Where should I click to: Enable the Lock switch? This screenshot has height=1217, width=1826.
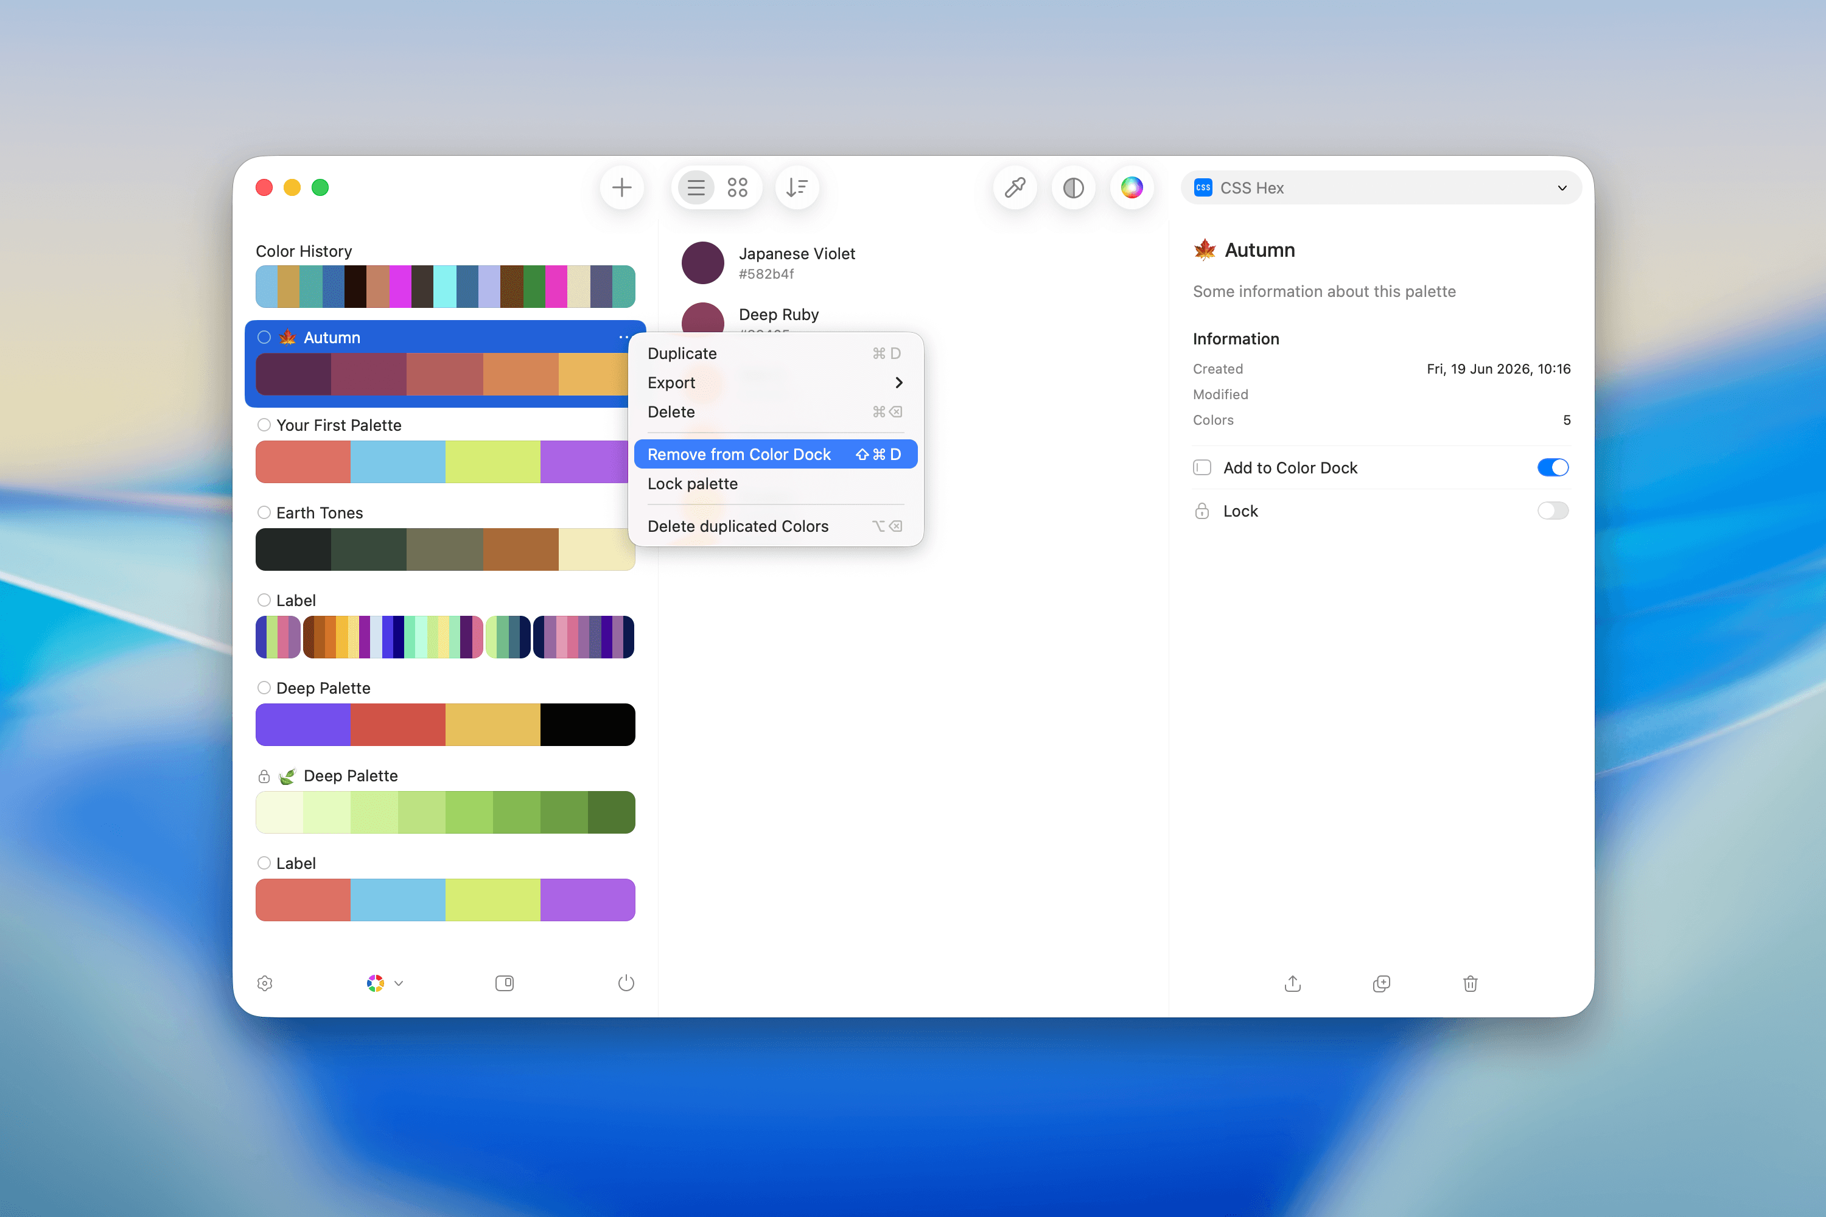pos(1553,511)
